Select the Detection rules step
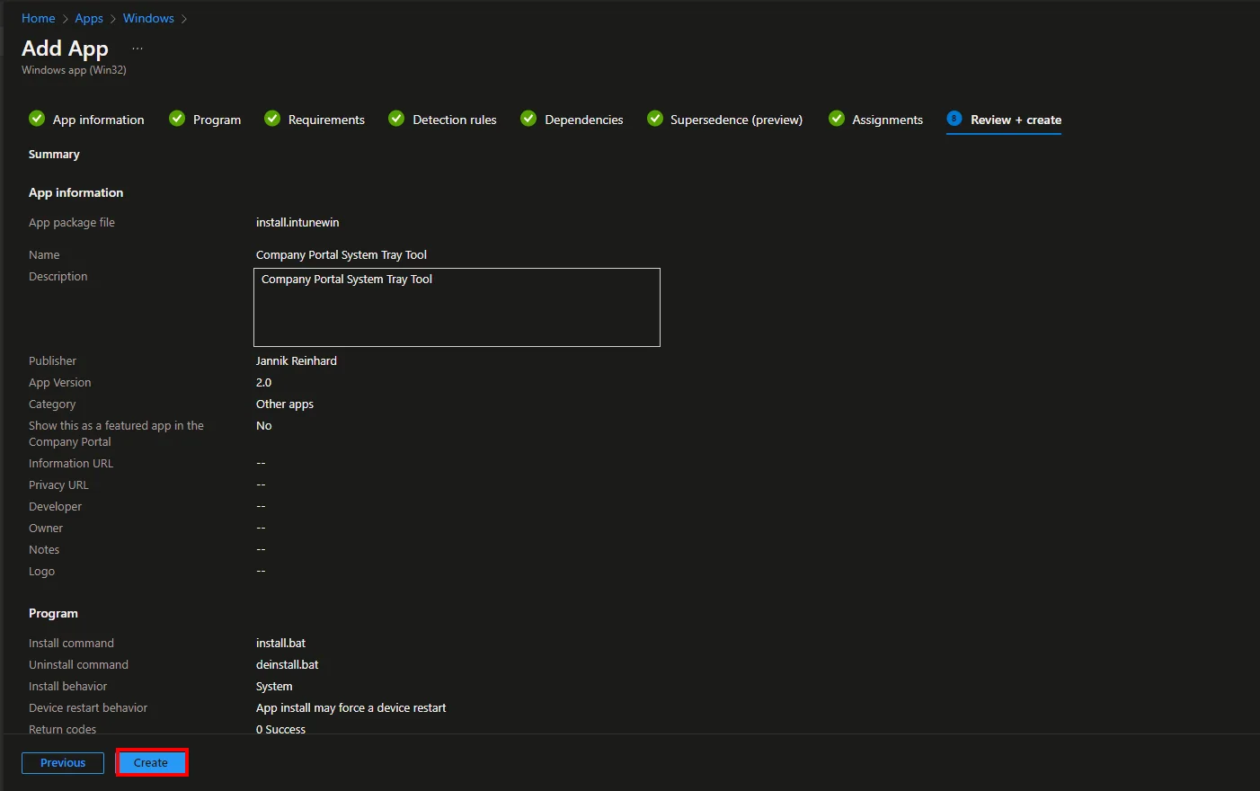Image resolution: width=1260 pixels, height=791 pixels. (x=442, y=120)
